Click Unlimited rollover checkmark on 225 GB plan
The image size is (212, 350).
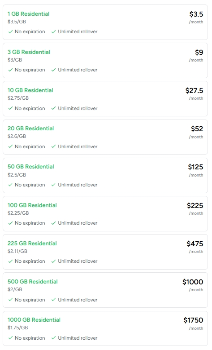coord(53,261)
